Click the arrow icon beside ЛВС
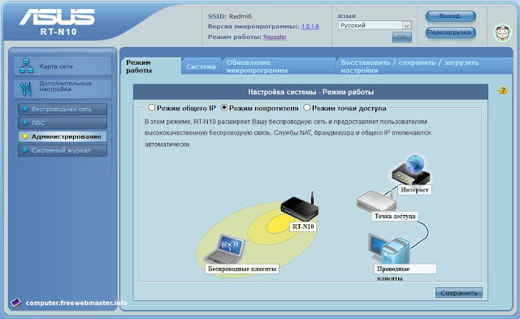Viewport: 520px width, 319px height. point(25,123)
